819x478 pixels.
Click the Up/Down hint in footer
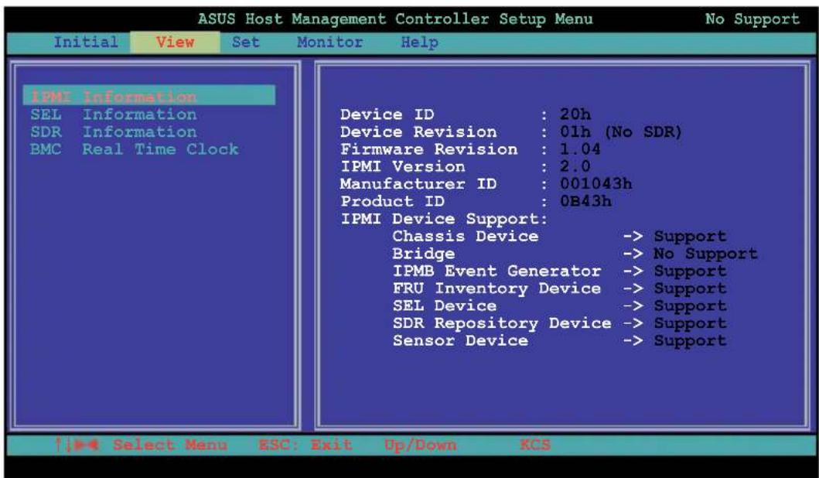click(420, 445)
